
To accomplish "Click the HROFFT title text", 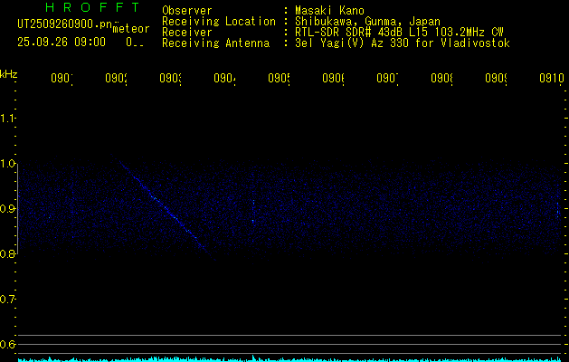I will (92, 7).
